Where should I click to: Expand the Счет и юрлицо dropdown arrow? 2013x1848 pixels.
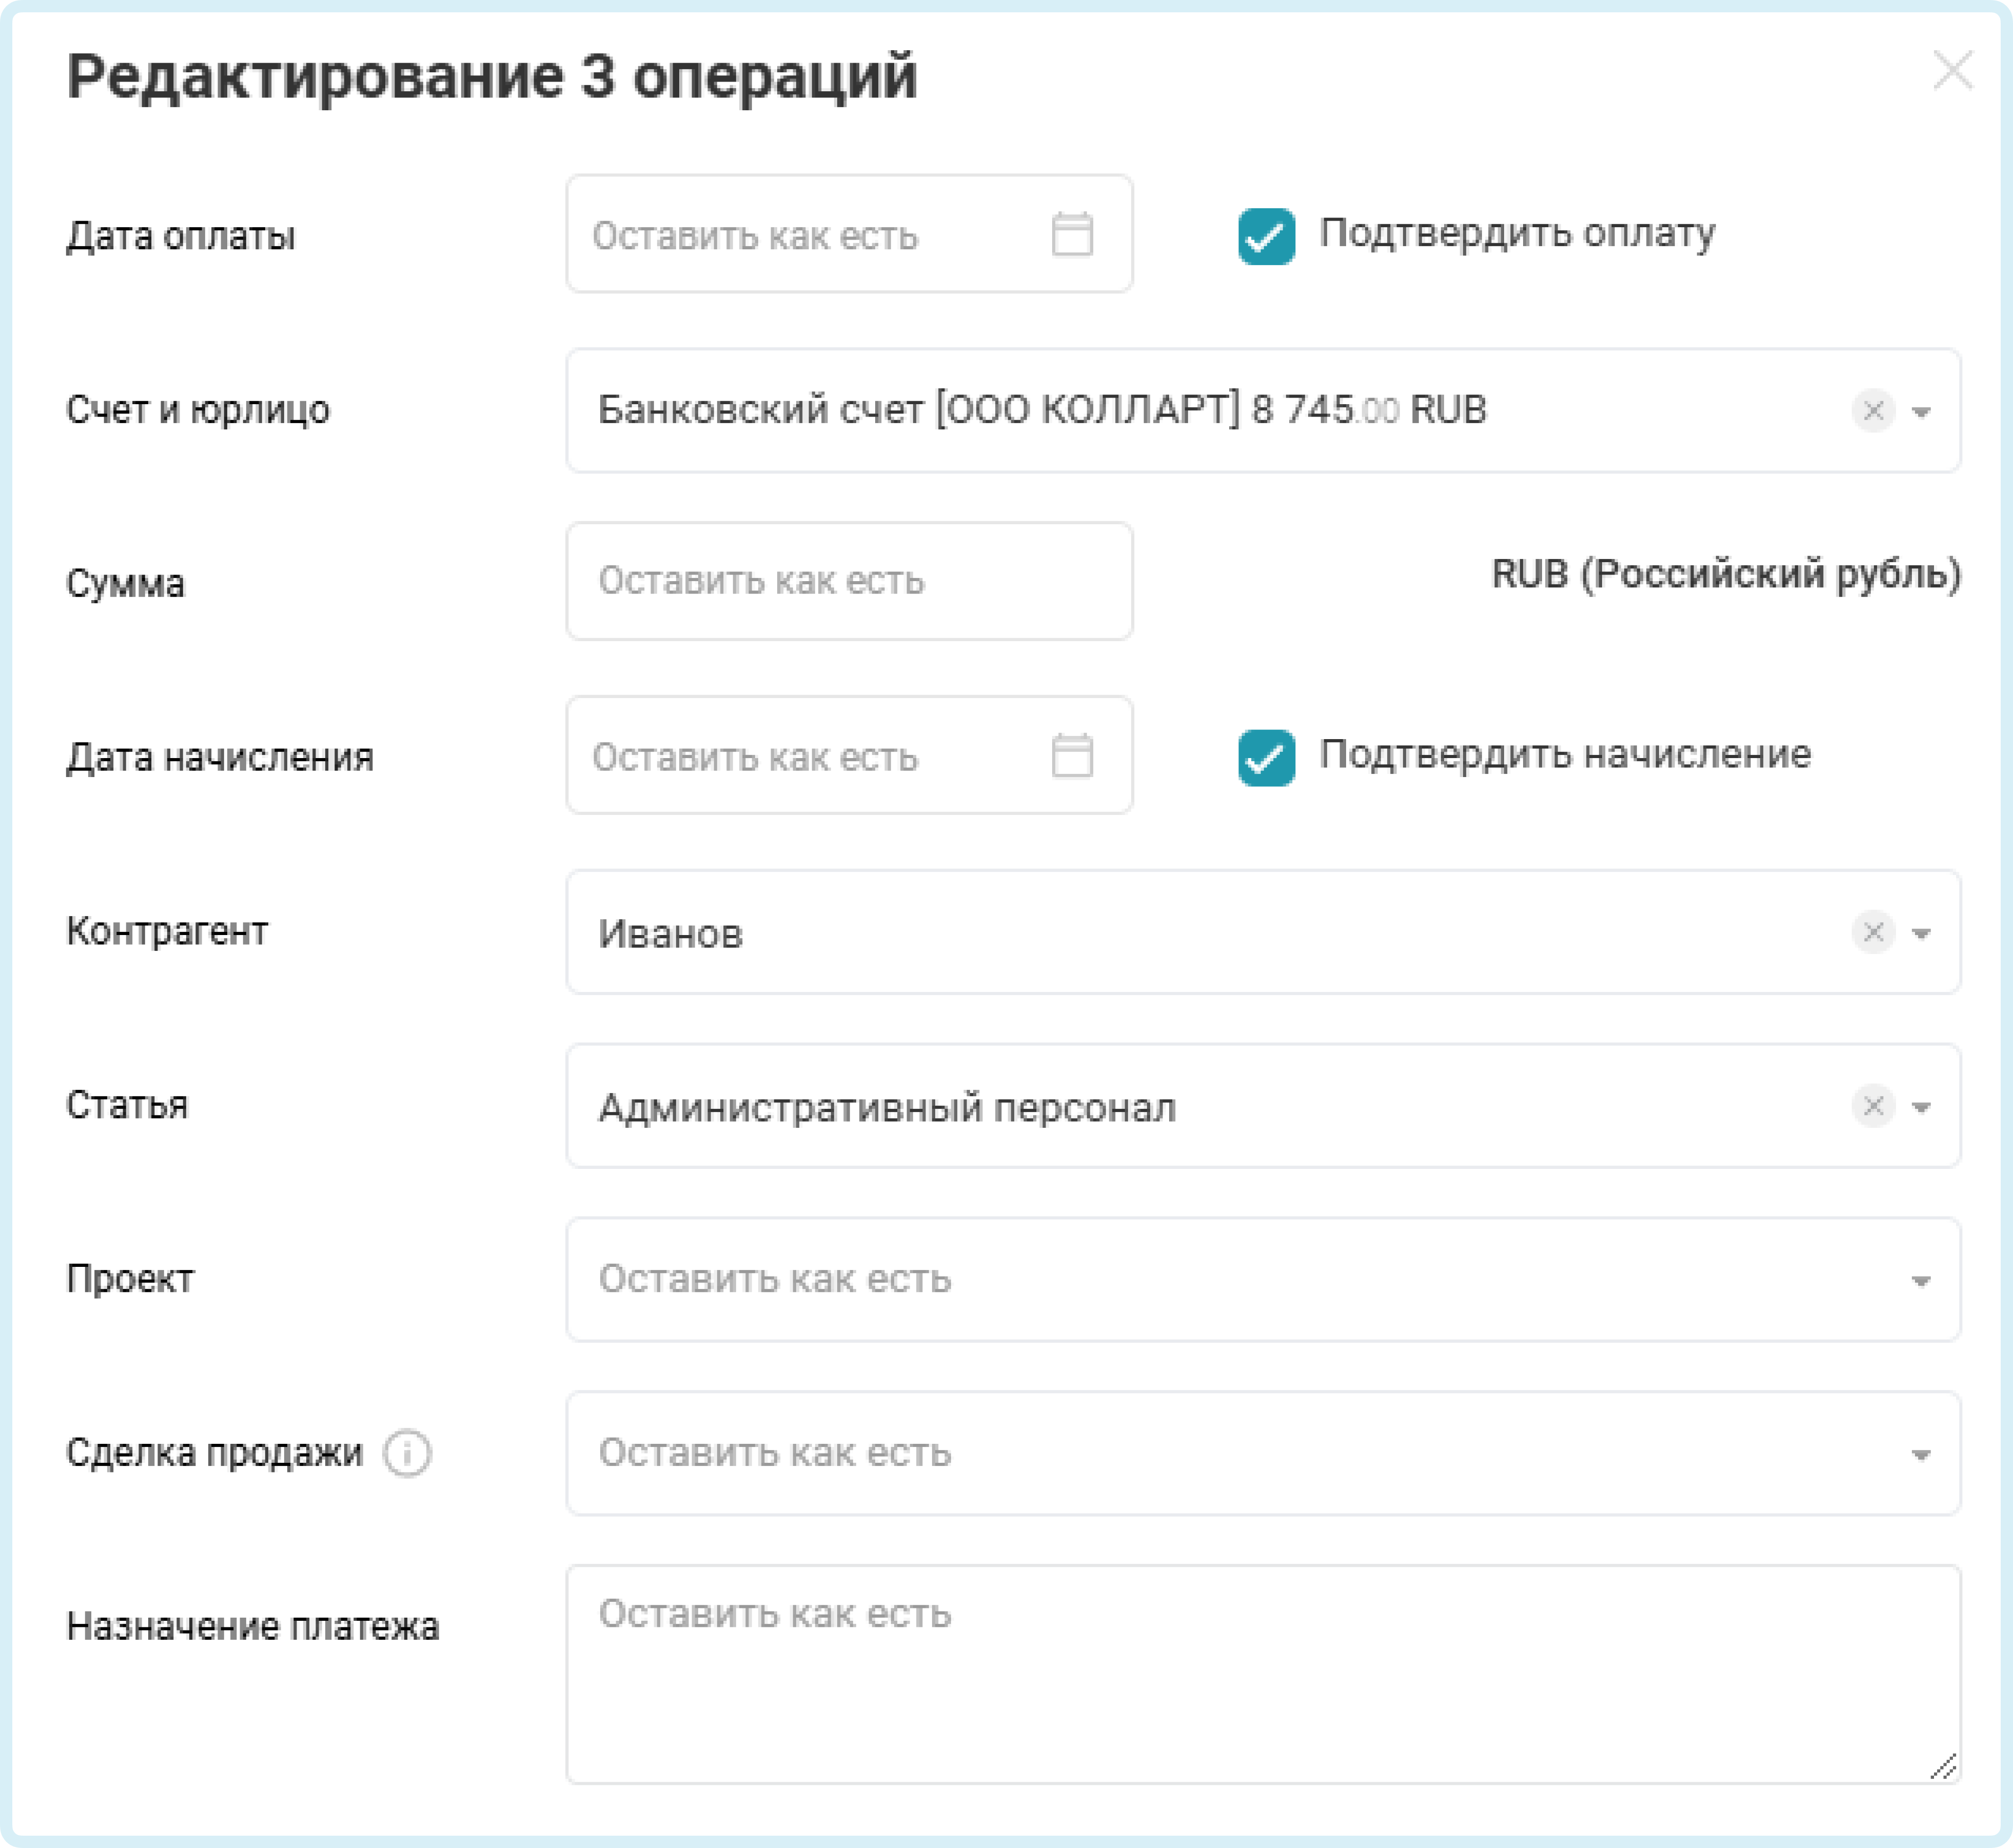[1921, 412]
